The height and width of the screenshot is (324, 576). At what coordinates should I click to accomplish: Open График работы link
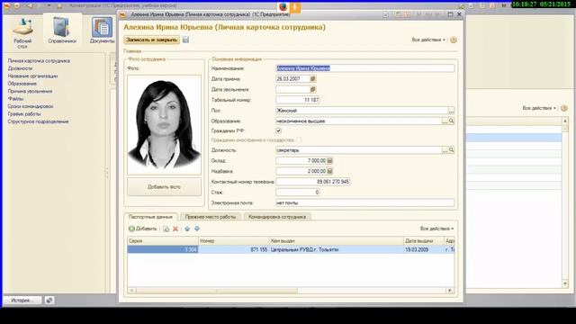pos(24,114)
